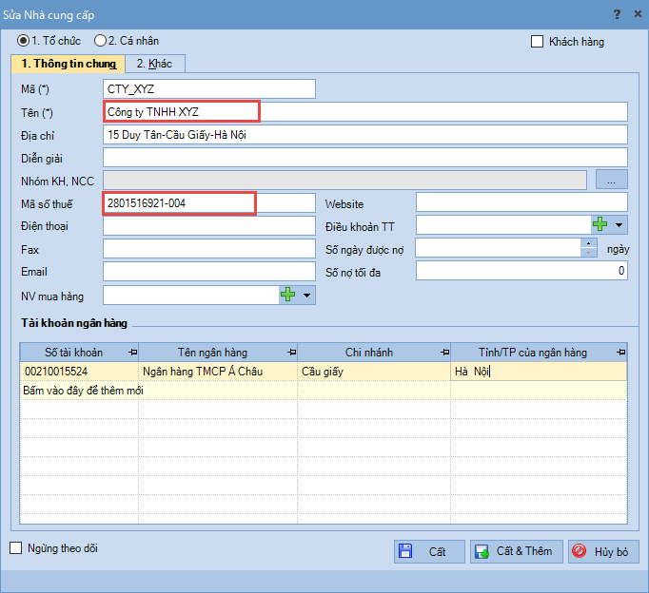Click the Số ngày được nợ input box
This screenshot has height=593, width=649.
(498, 248)
